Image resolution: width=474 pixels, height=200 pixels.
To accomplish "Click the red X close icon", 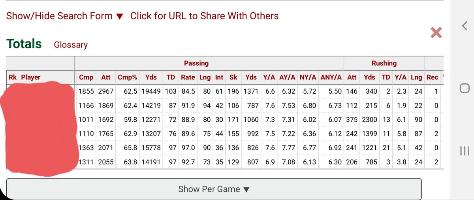I will pos(436,32).
